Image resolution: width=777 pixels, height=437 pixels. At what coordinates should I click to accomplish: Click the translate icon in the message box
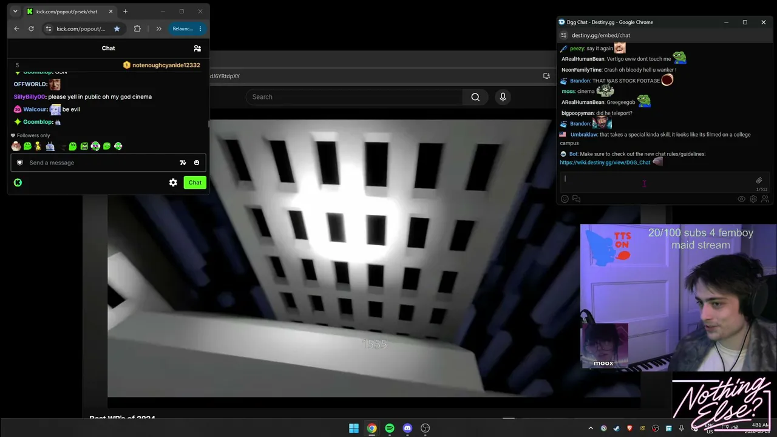pyautogui.click(x=183, y=163)
